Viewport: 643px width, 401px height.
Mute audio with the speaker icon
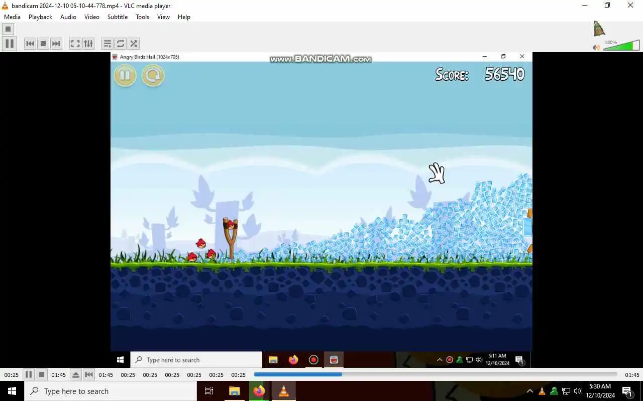point(596,47)
